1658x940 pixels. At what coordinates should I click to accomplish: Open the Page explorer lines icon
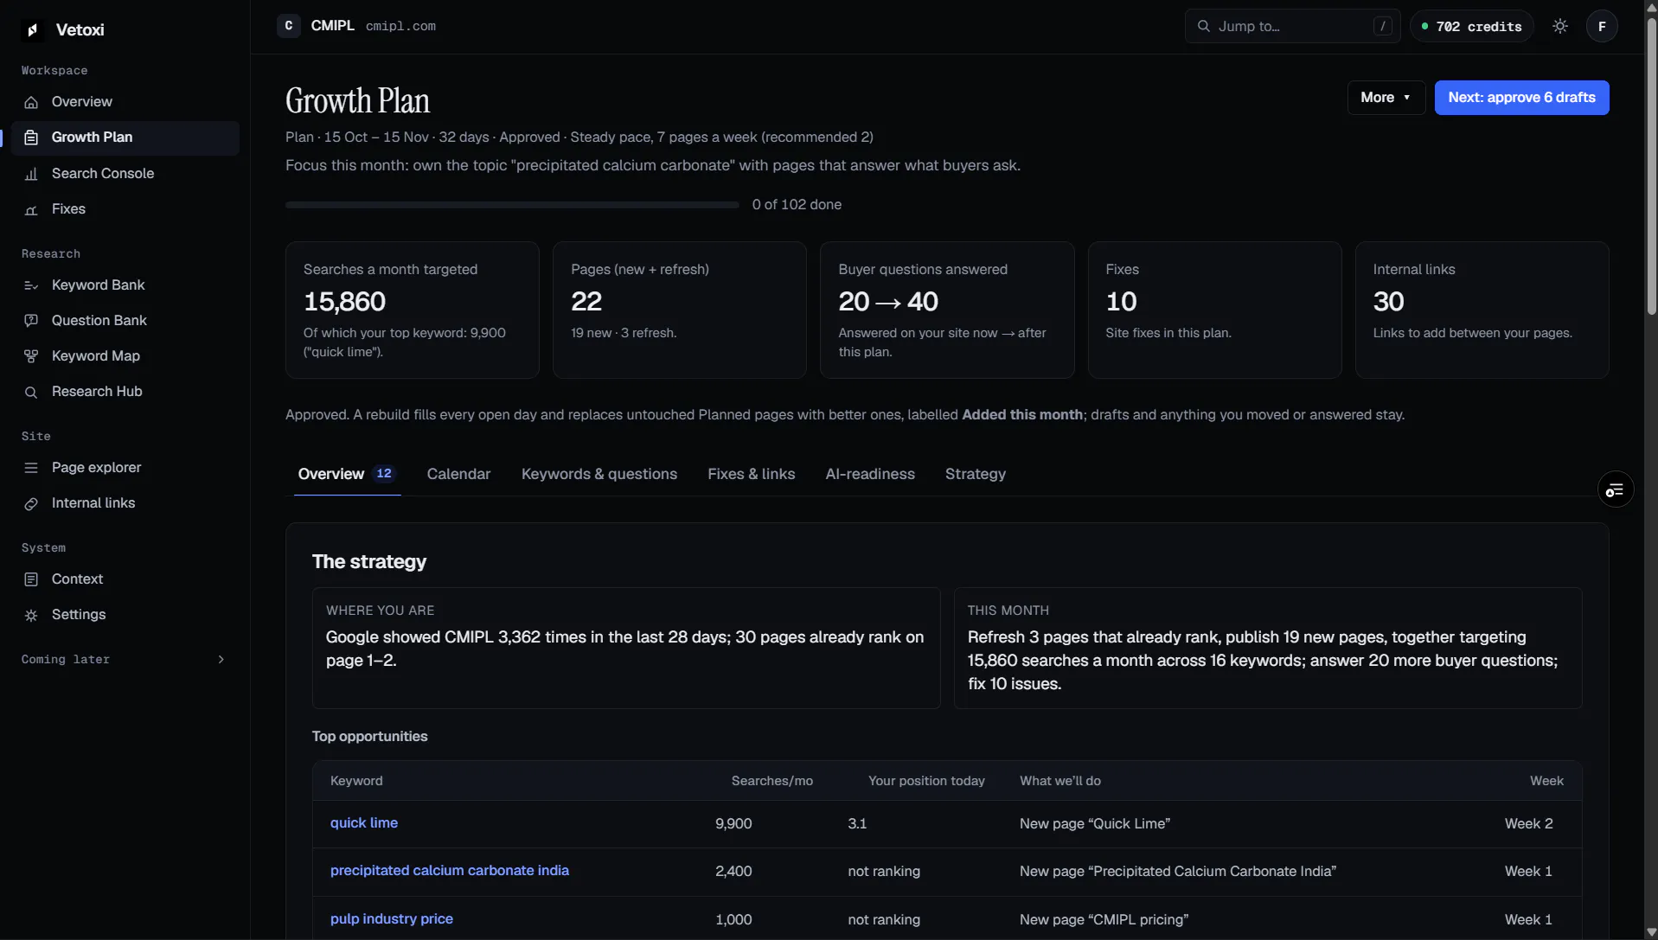[31, 468]
